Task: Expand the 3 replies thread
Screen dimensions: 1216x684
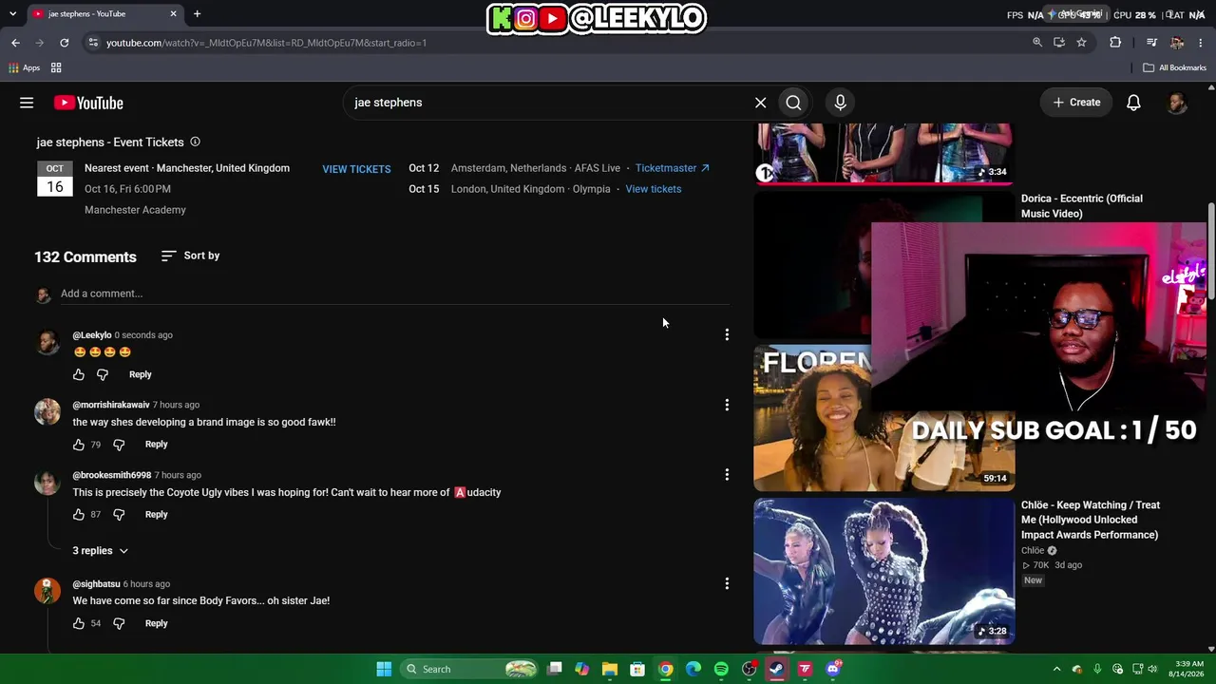Action: pos(101,551)
